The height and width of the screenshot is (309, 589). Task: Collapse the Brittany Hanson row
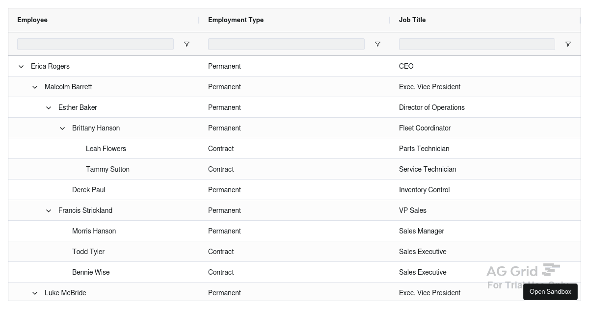62,128
